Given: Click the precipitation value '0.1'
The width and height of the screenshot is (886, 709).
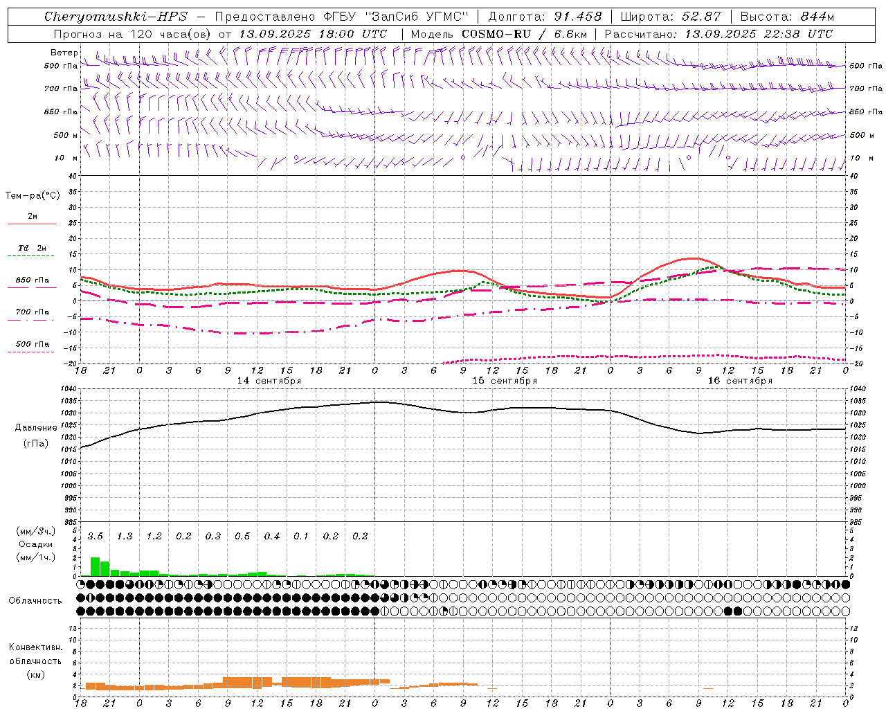Looking at the screenshot, I should pyautogui.click(x=301, y=537).
